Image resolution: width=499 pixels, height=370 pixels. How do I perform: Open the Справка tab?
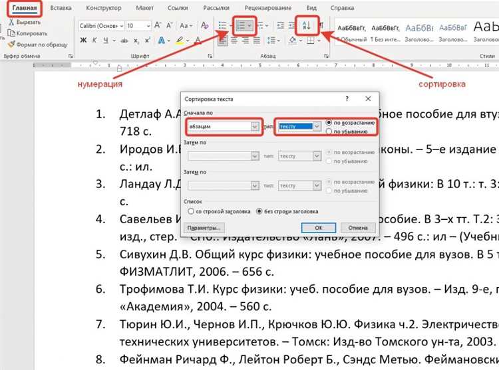[x=342, y=8]
